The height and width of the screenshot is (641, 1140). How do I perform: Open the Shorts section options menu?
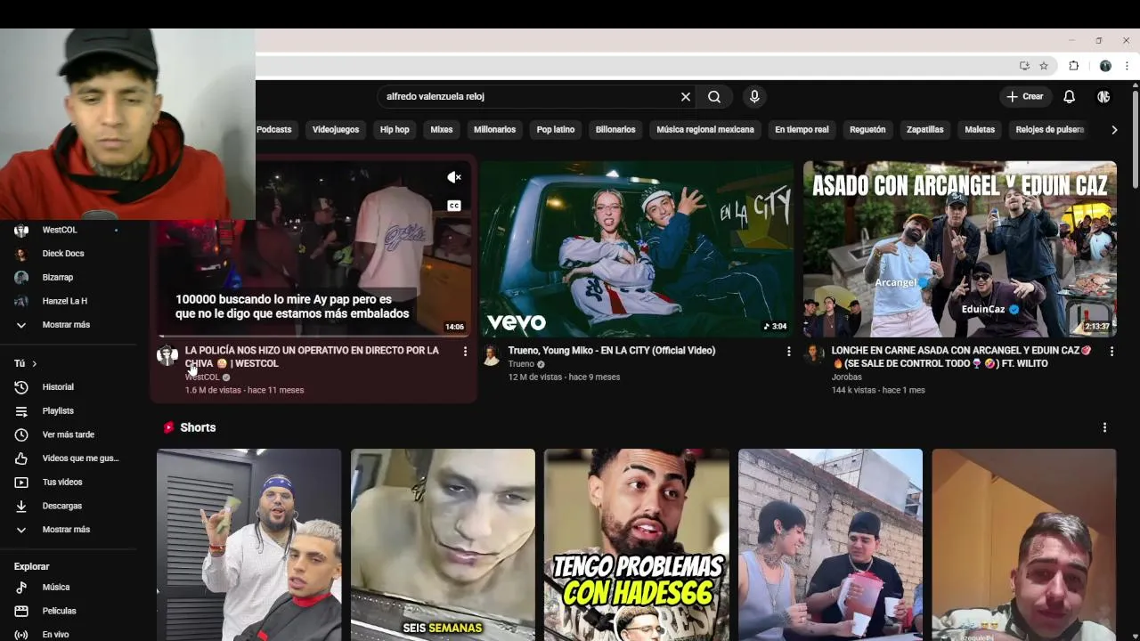(1104, 427)
